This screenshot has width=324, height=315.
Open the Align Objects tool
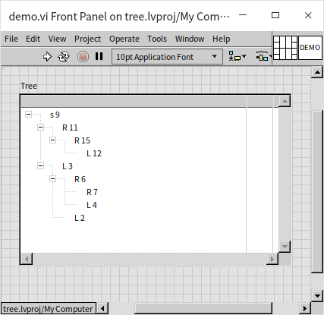(237, 56)
